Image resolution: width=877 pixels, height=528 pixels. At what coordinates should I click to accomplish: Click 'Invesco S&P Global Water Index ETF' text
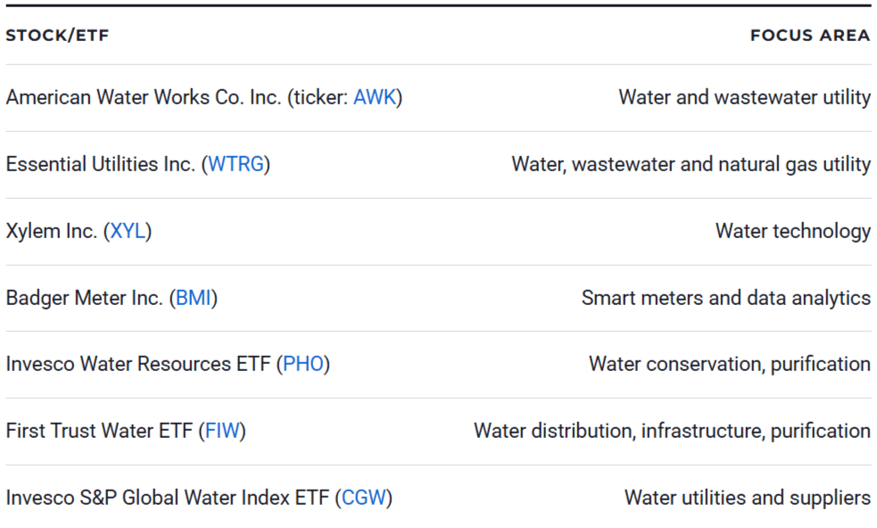[x=168, y=498]
